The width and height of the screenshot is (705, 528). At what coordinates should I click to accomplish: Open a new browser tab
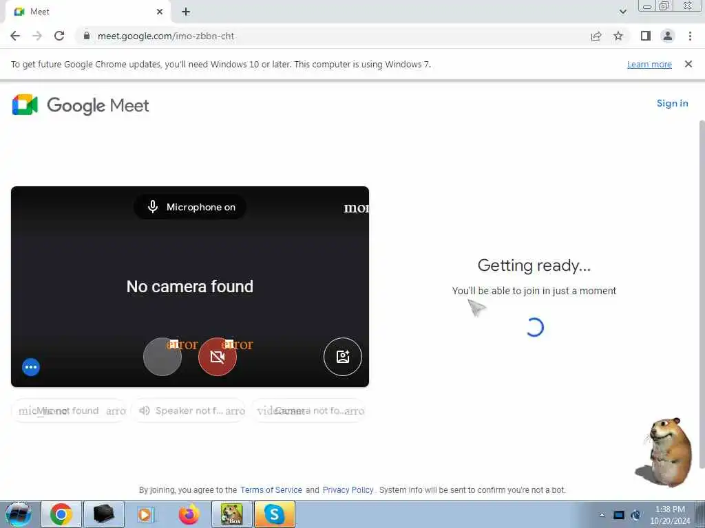click(x=186, y=12)
